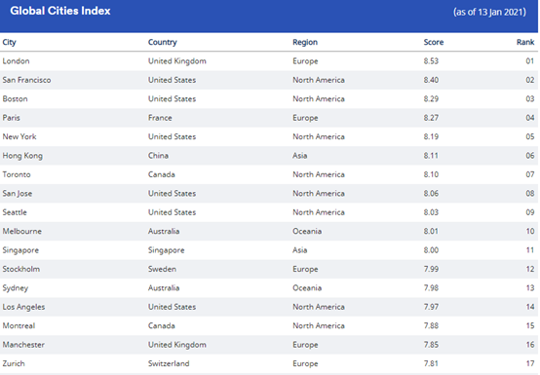
Task: Click the Manchester city cell
Action: (23, 345)
